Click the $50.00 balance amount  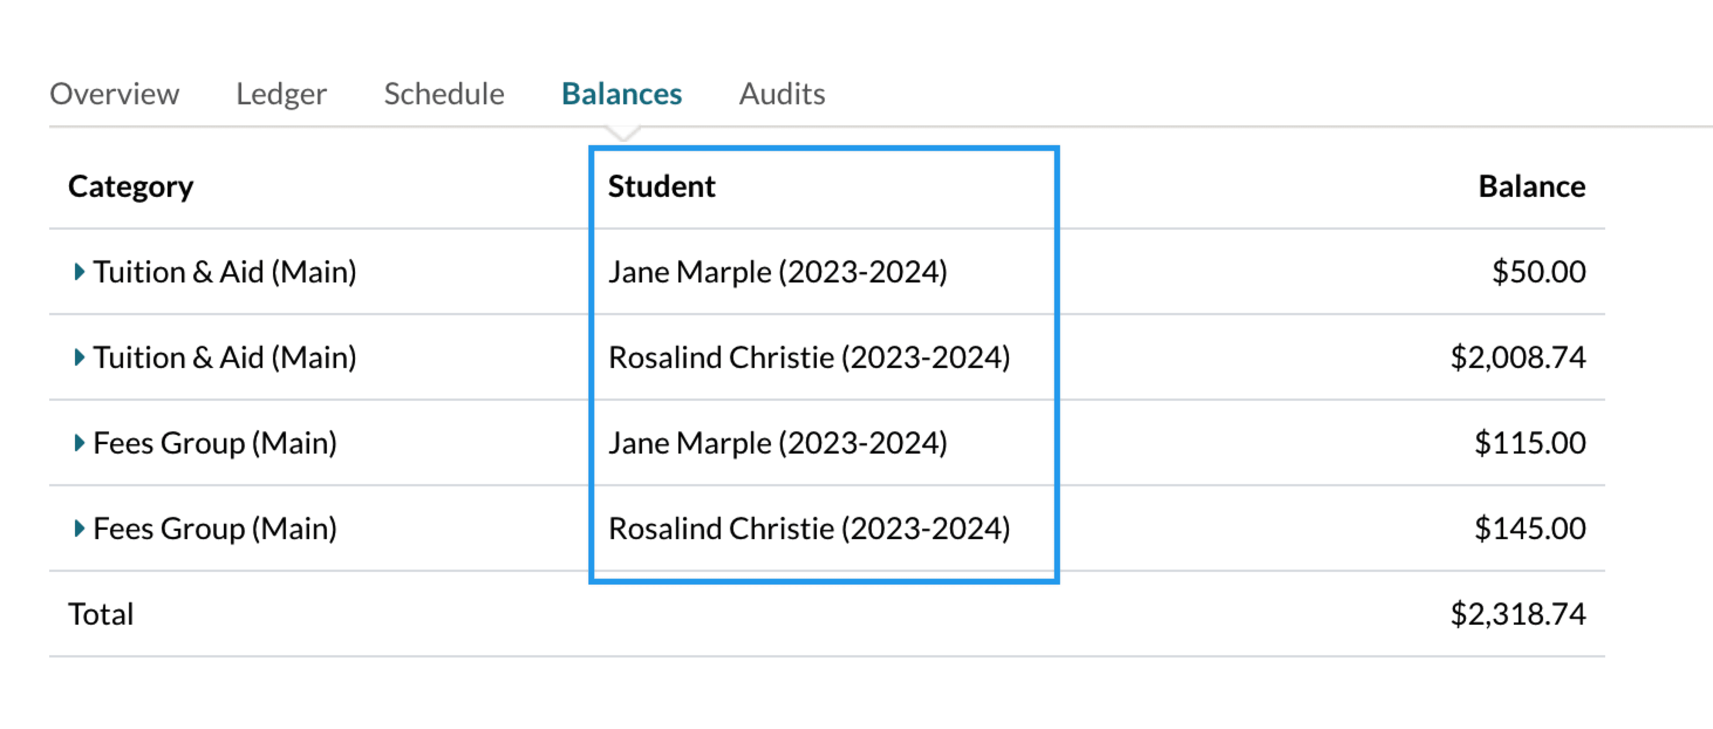click(1538, 271)
